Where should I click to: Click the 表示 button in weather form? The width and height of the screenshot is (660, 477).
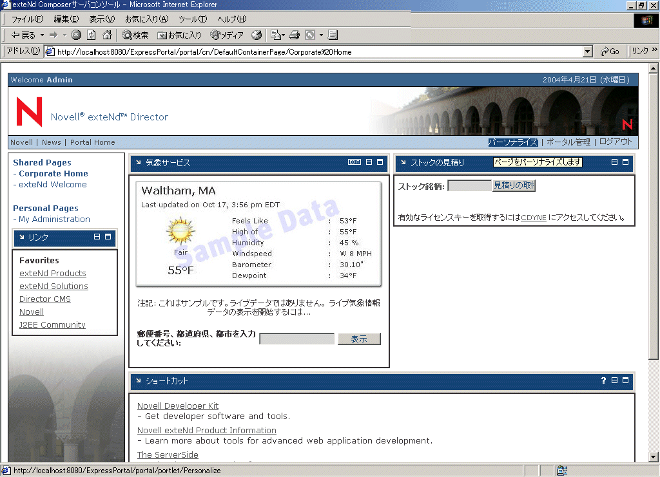coord(359,339)
